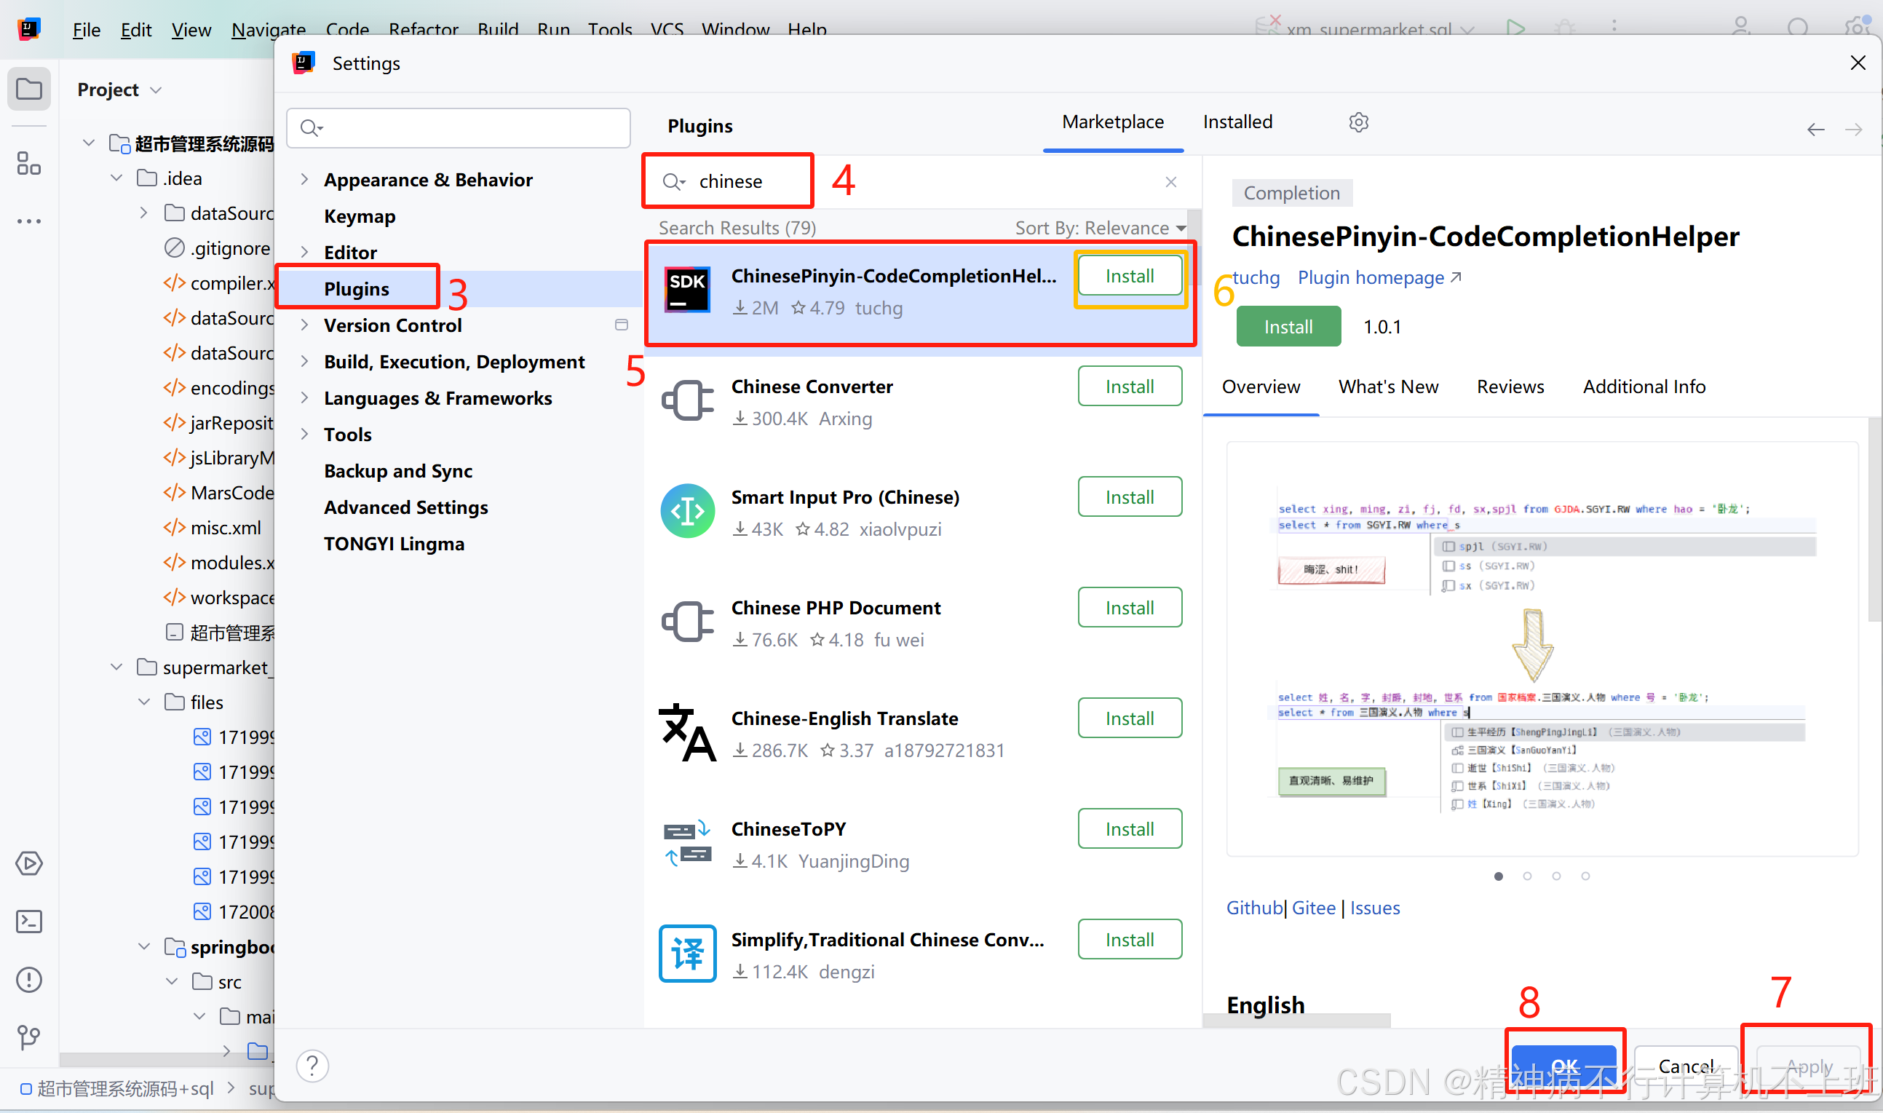
Task: Select the third screenshot carousel dot
Action: (1556, 876)
